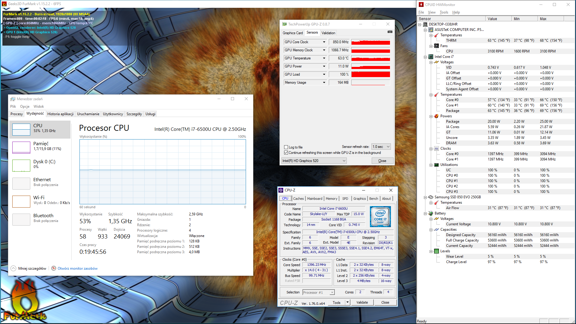Click the green Levels icon under Battery
The width and height of the screenshot is (576, 324).
pyautogui.click(x=436, y=251)
